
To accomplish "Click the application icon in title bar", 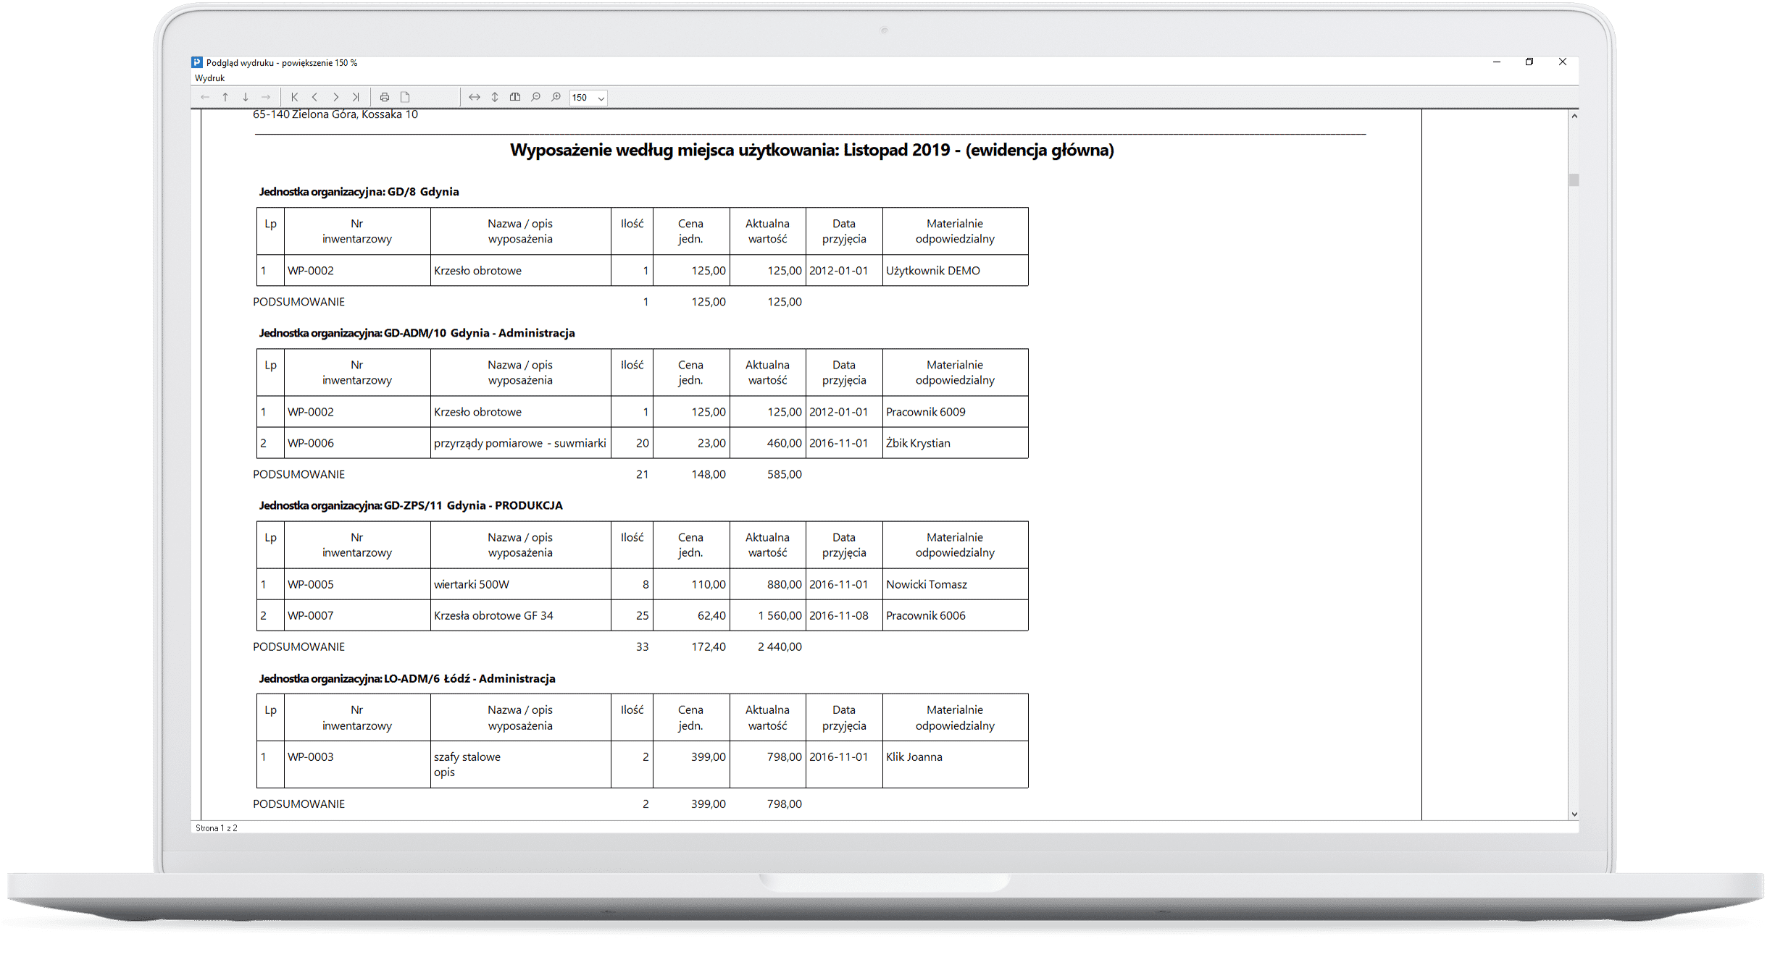I will point(197,63).
